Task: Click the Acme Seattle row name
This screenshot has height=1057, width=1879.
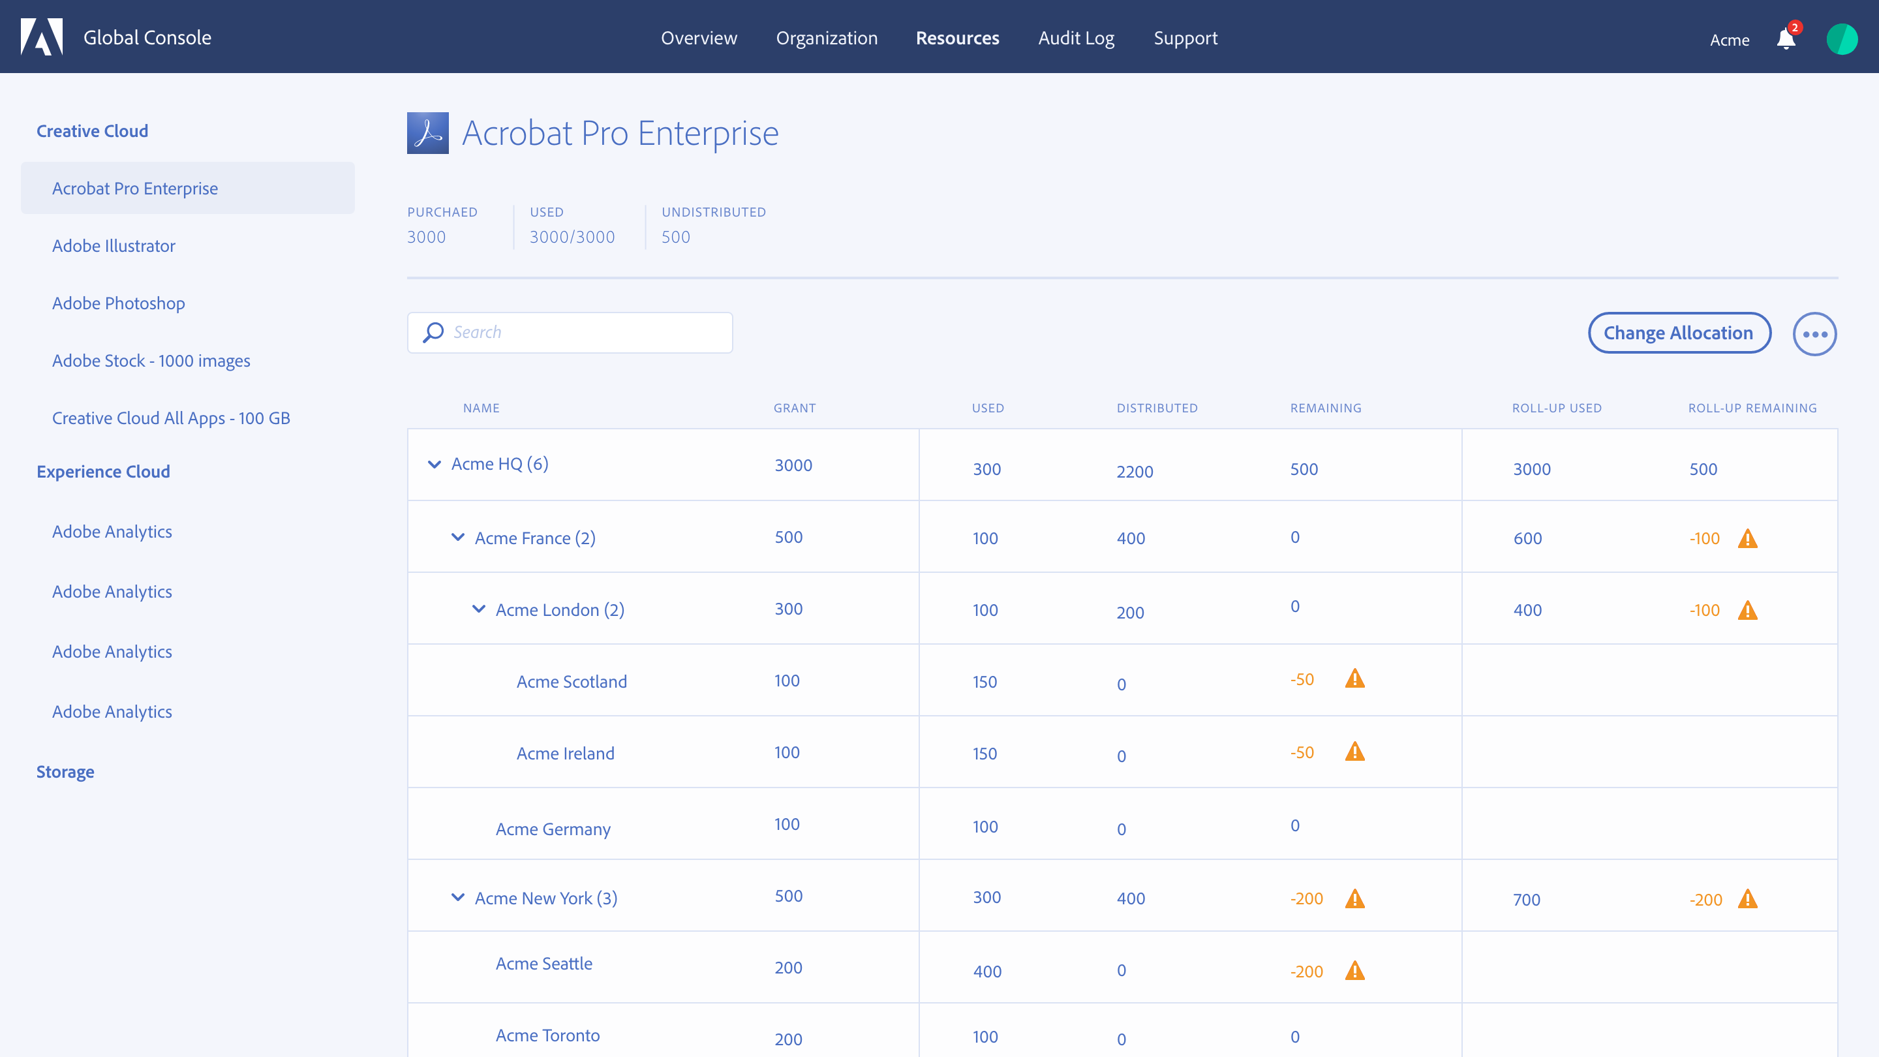Action: 544,964
